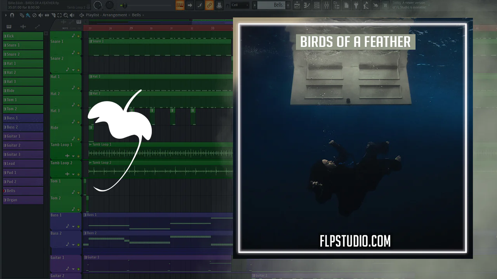Open the Bells pattern selector
497x279 pixels.
point(271,5)
